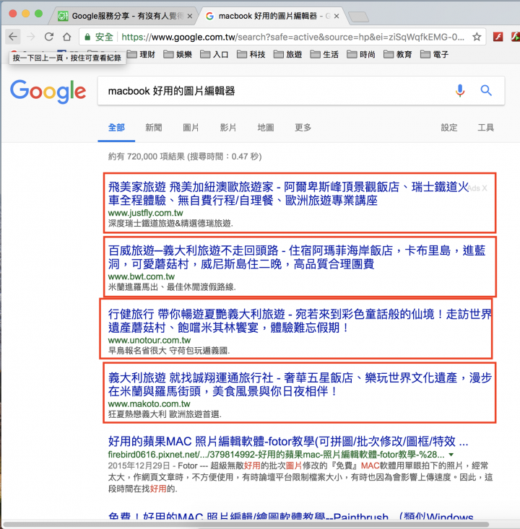Switch to the 地圖 results tab
520x529 pixels.
(266, 128)
